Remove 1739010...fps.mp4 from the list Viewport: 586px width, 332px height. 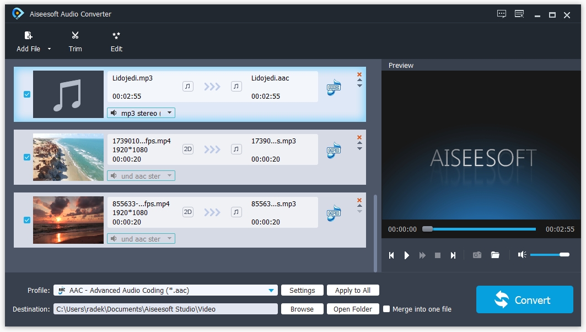click(359, 137)
